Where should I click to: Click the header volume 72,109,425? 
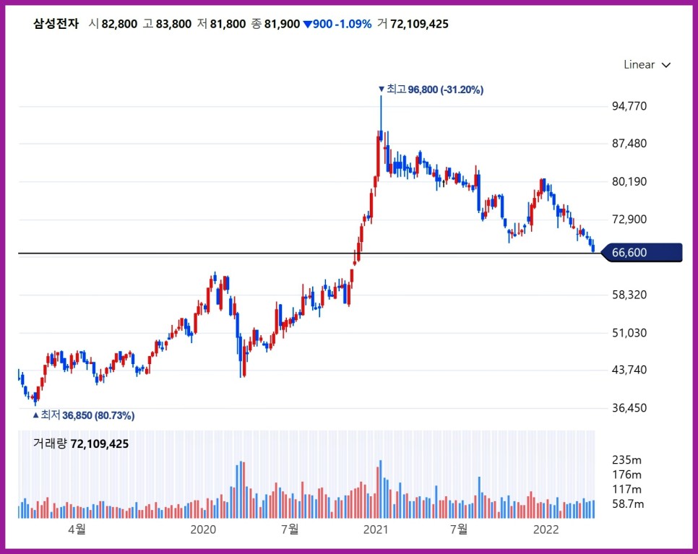[419, 24]
